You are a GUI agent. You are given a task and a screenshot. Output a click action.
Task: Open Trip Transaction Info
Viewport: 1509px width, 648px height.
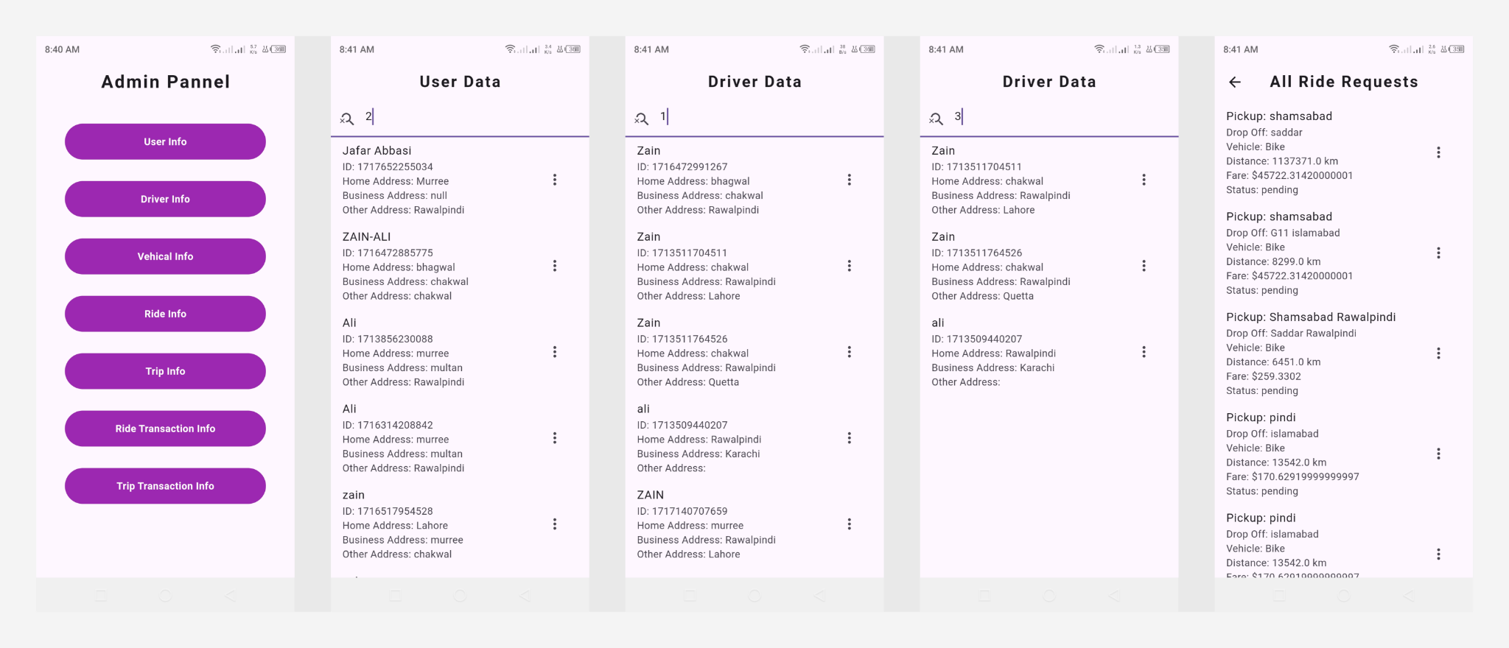click(165, 486)
